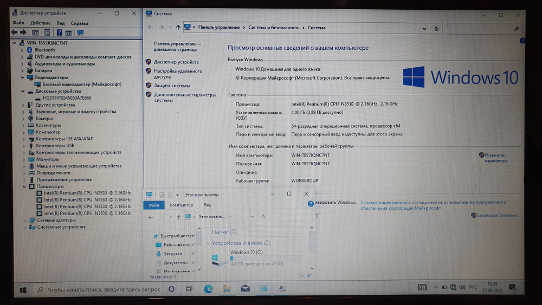Go back in Device Manager toolbar
Screen dimensions: 542x305
pyautogui.click(x=14, y=33)
